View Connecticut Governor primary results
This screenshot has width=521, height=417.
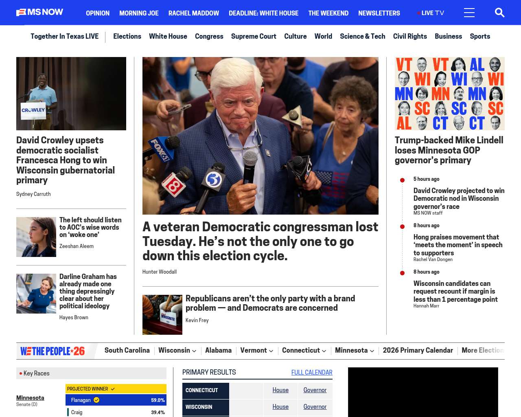[315, 390]
